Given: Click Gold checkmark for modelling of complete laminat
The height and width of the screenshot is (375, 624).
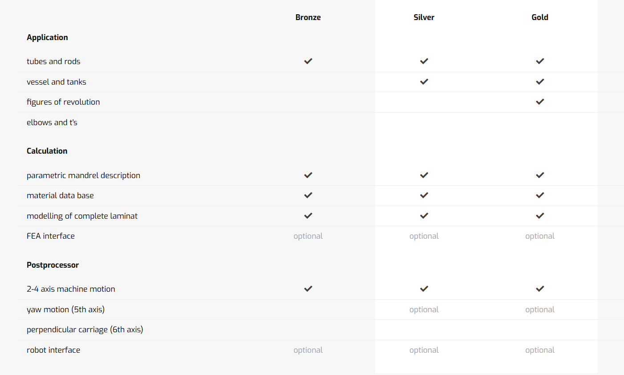Looking at the screenshot, I should tap(540, 216).
